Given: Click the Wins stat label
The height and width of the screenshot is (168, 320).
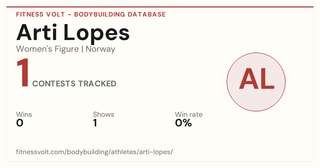Looking at the screenshot, I should (24, 115).
